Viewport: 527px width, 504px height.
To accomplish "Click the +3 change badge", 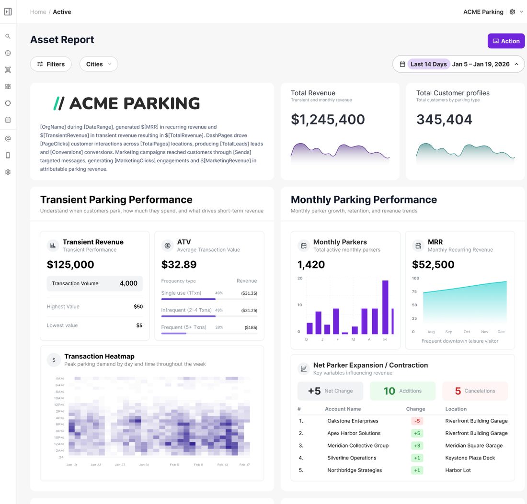I will (x=417, y=446).
